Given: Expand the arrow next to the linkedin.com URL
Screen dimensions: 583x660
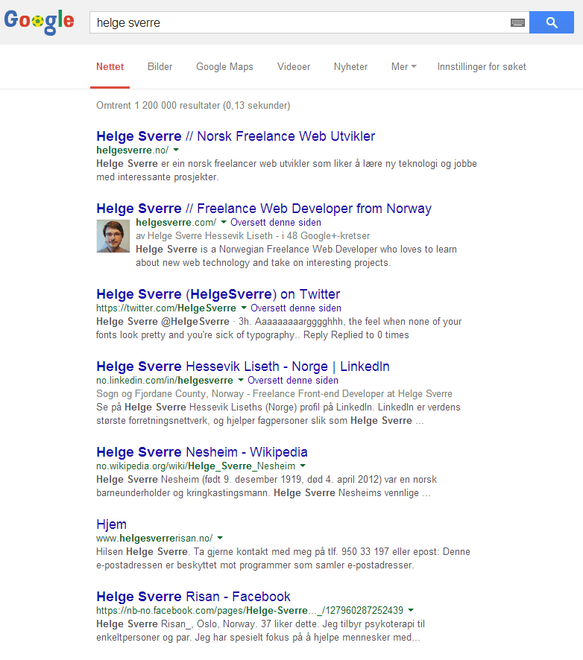Looking at the screenshot, I should tap(241, 380).
